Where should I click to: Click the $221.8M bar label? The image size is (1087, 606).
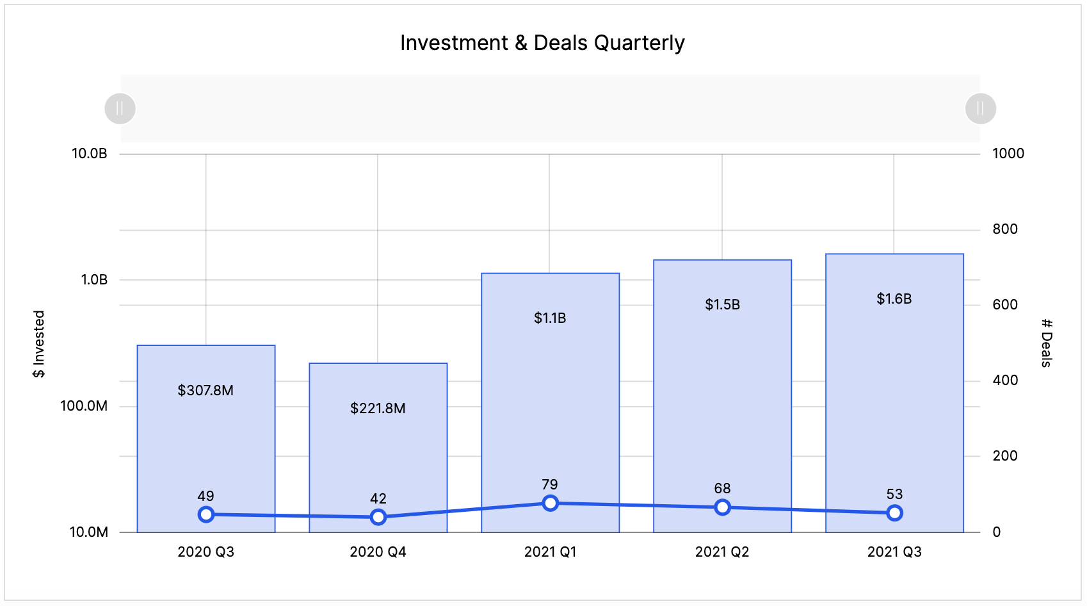378,408
